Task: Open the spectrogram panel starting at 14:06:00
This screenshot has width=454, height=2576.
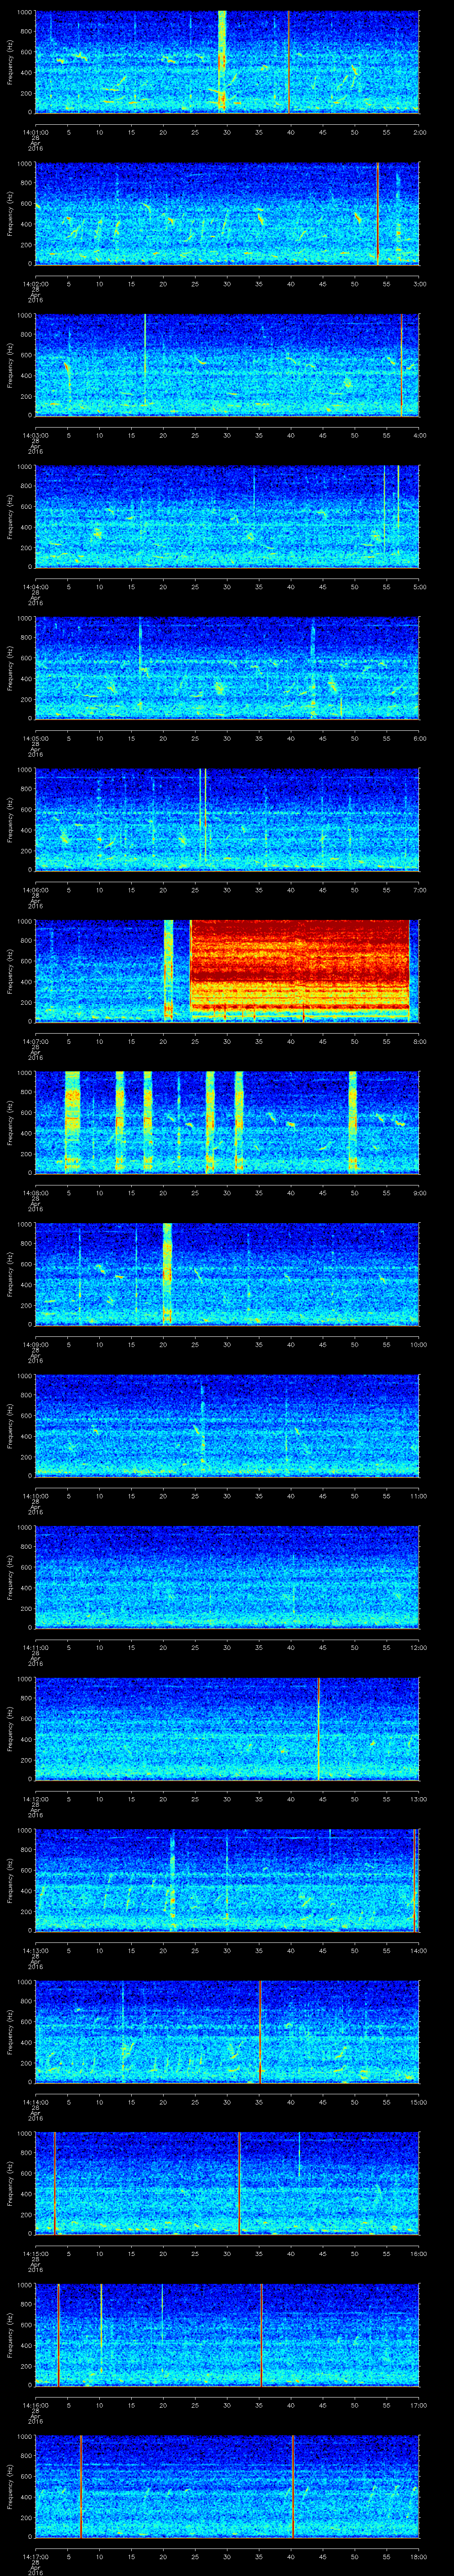Action: pyautogui.click(x=227, y=819)
